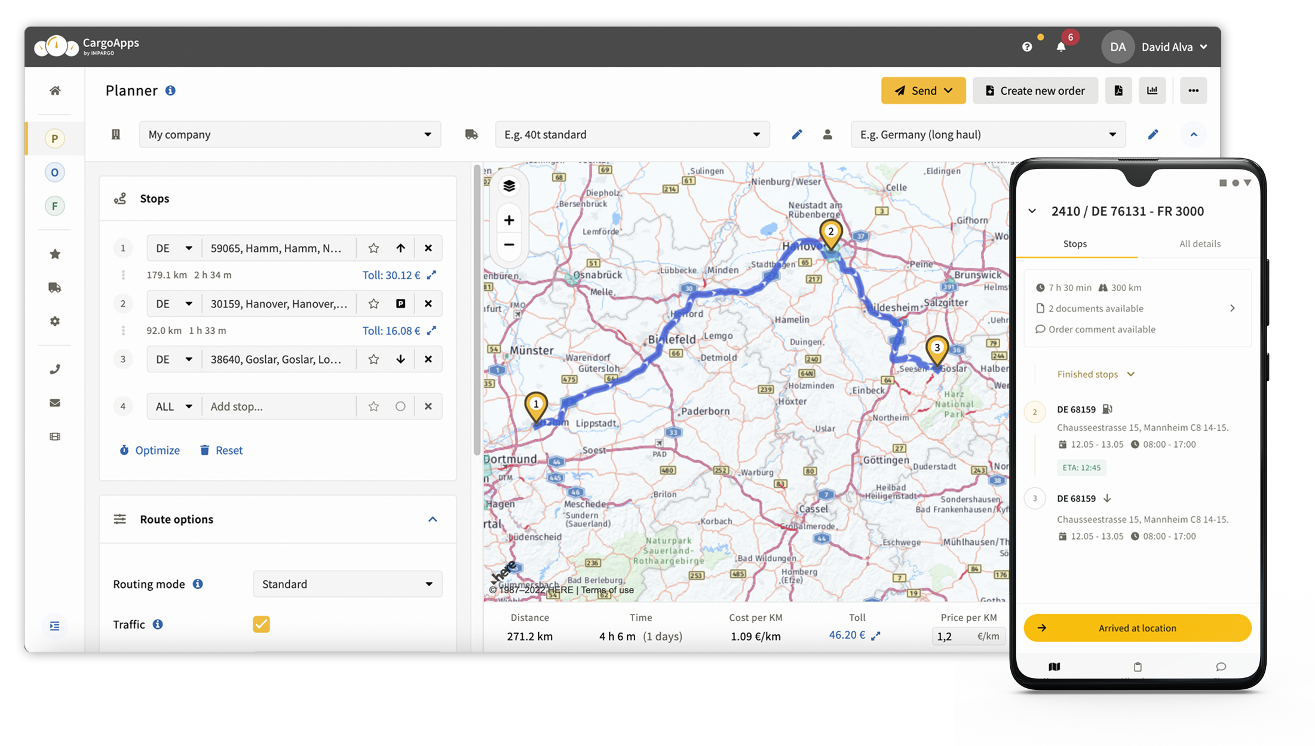This screenshot has height=746, width=1315.
Task: Switch to All details tab on phone
Action: pyautogui.click(x=1200, y=243)
